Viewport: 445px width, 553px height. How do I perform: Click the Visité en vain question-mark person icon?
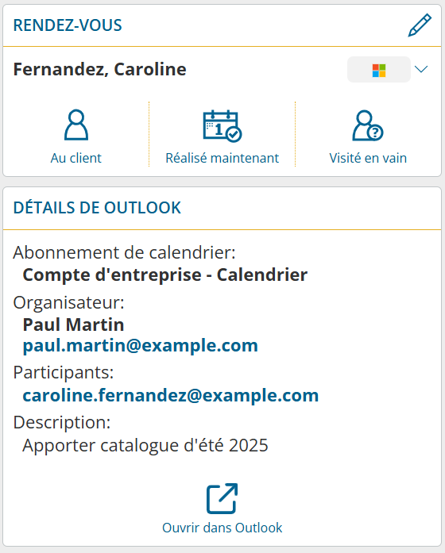(368, 125)
